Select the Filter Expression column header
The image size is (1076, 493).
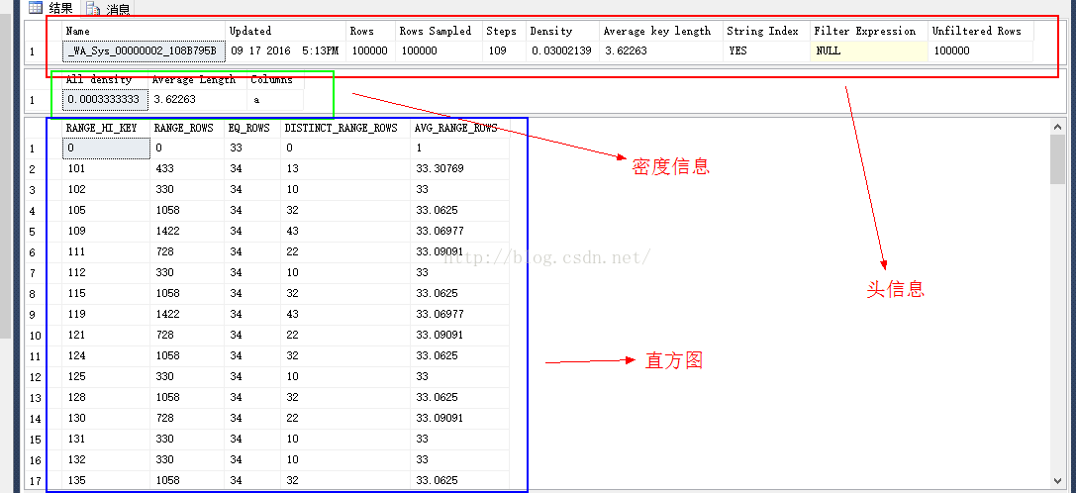(x=868, y=31)
